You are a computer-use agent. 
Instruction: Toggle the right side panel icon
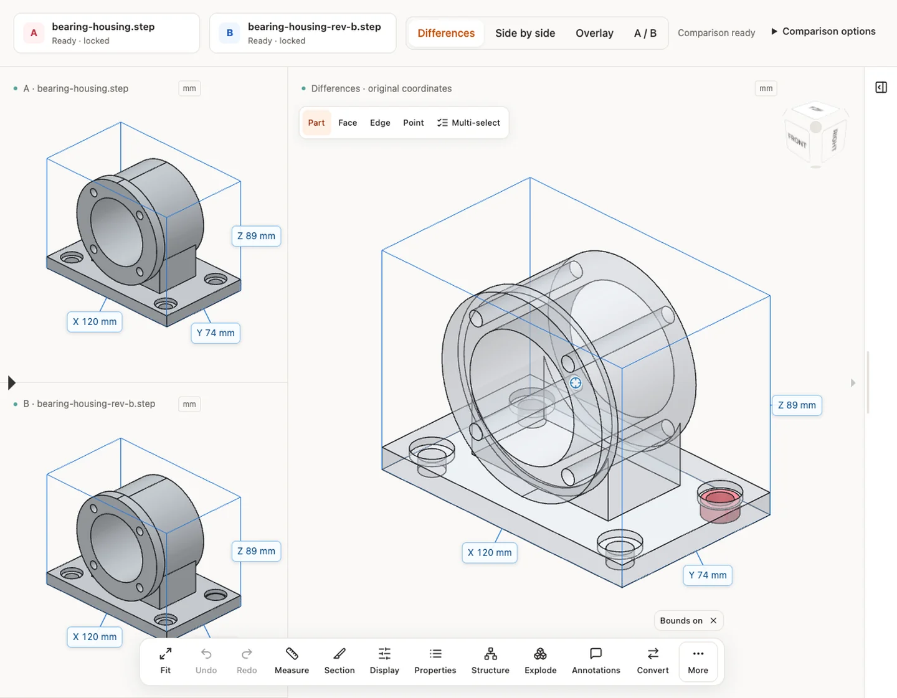[881, 87]
